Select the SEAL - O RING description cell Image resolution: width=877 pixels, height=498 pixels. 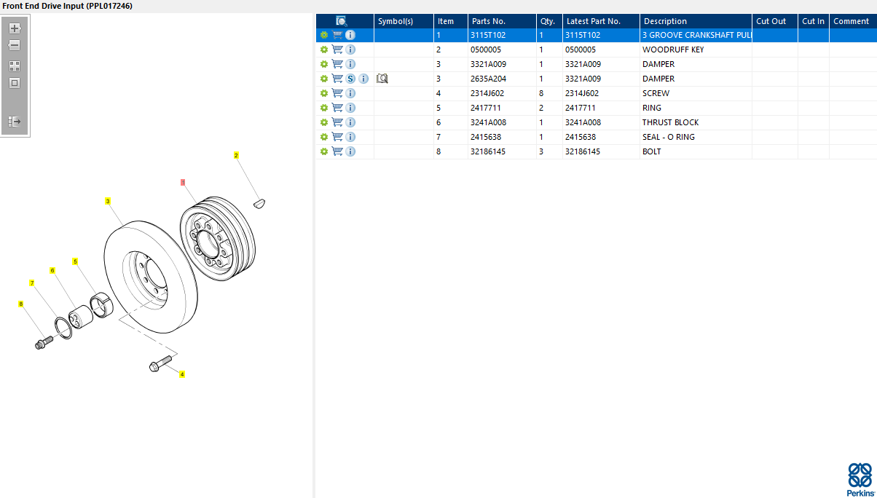point(696,137)
